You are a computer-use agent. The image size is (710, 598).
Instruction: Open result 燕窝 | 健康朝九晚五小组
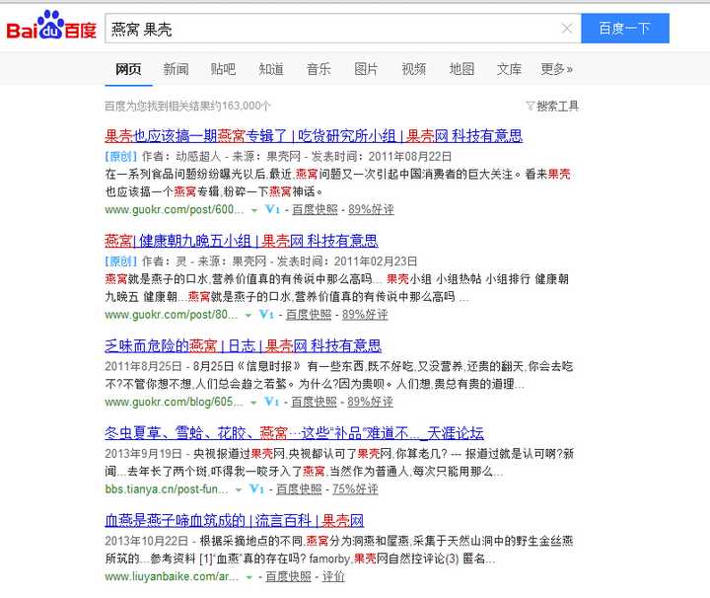click(x=242, y=241)
